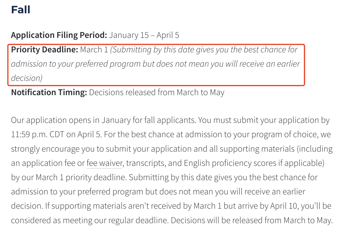Click the final sentence 'Decisions will be released'
The height and width of the screenshot is (229, 342).
pos(252,220)
